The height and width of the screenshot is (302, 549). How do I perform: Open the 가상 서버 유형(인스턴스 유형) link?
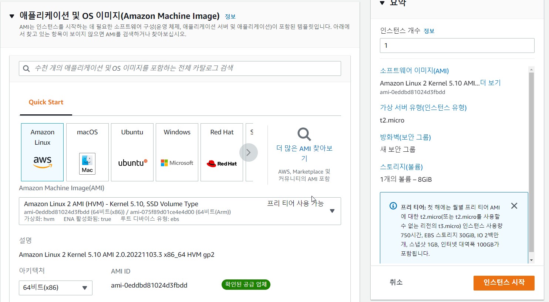click(423, 108)
